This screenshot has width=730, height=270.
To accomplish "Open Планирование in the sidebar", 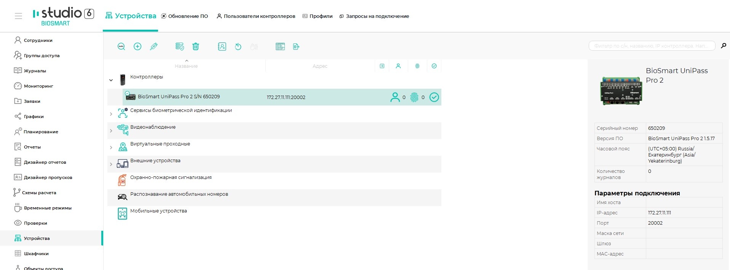I will (x=51, y=131).
